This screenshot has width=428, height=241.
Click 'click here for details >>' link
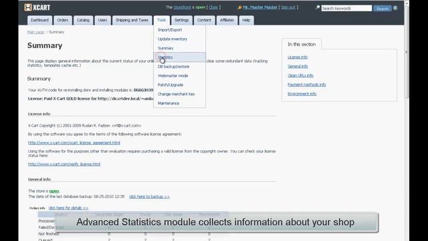(x=68, y=208)
